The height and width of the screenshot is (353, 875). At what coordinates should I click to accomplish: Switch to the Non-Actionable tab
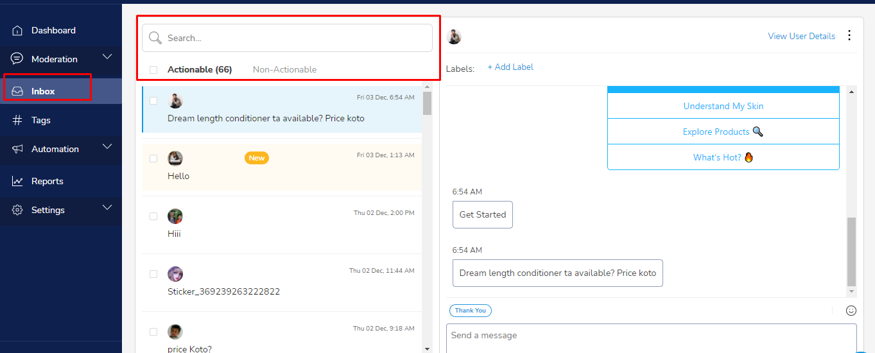tap(284, 69)
